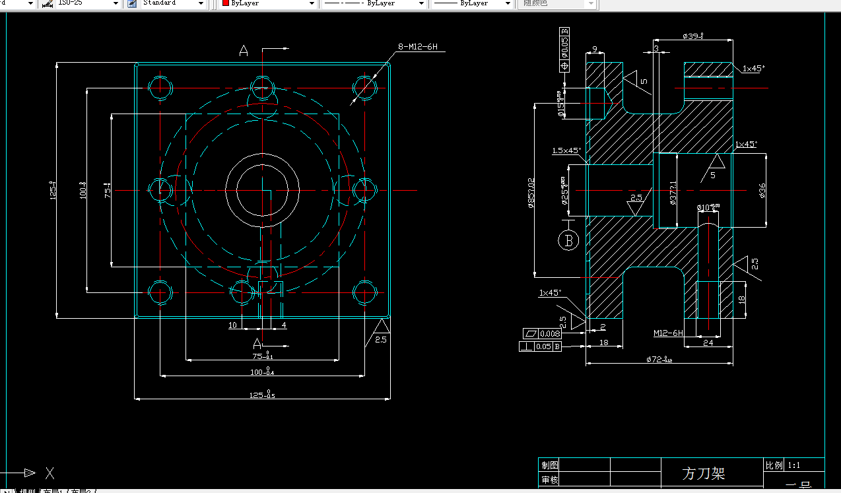
Task: Select the ø15 counterbore dimension text
Action: click(562, 104)
